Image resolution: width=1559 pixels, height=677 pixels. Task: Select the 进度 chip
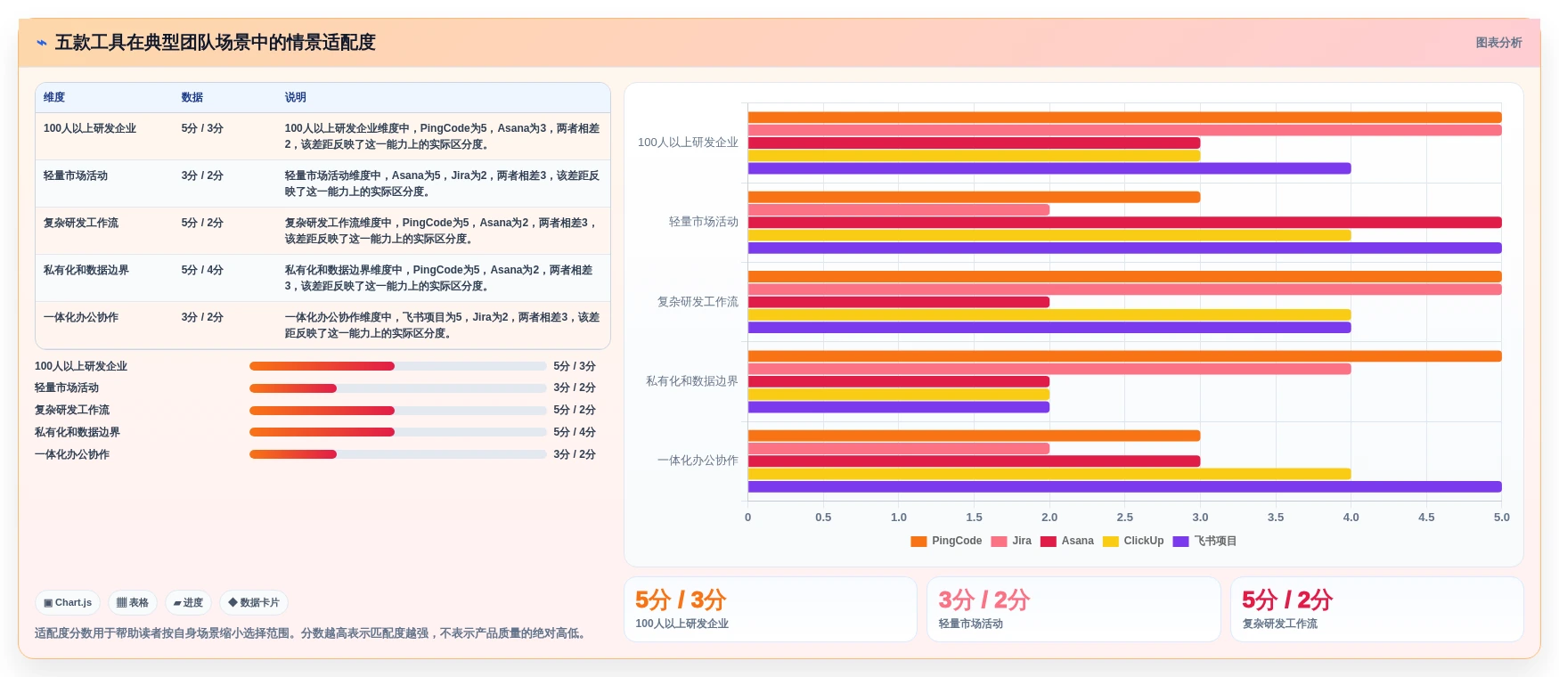click(x=188, y=603)
